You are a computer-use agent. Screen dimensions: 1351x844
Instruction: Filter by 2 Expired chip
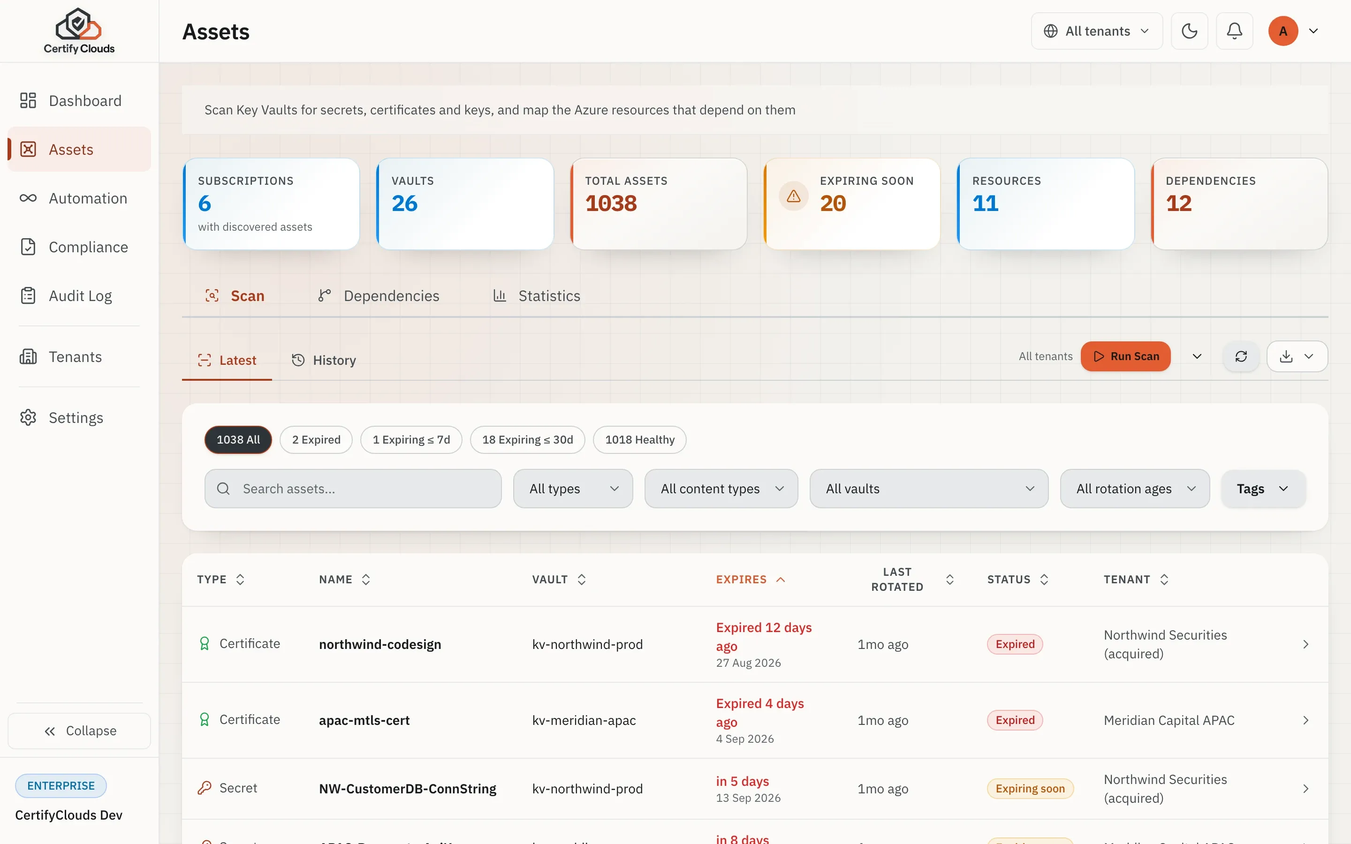click(316, 439)
